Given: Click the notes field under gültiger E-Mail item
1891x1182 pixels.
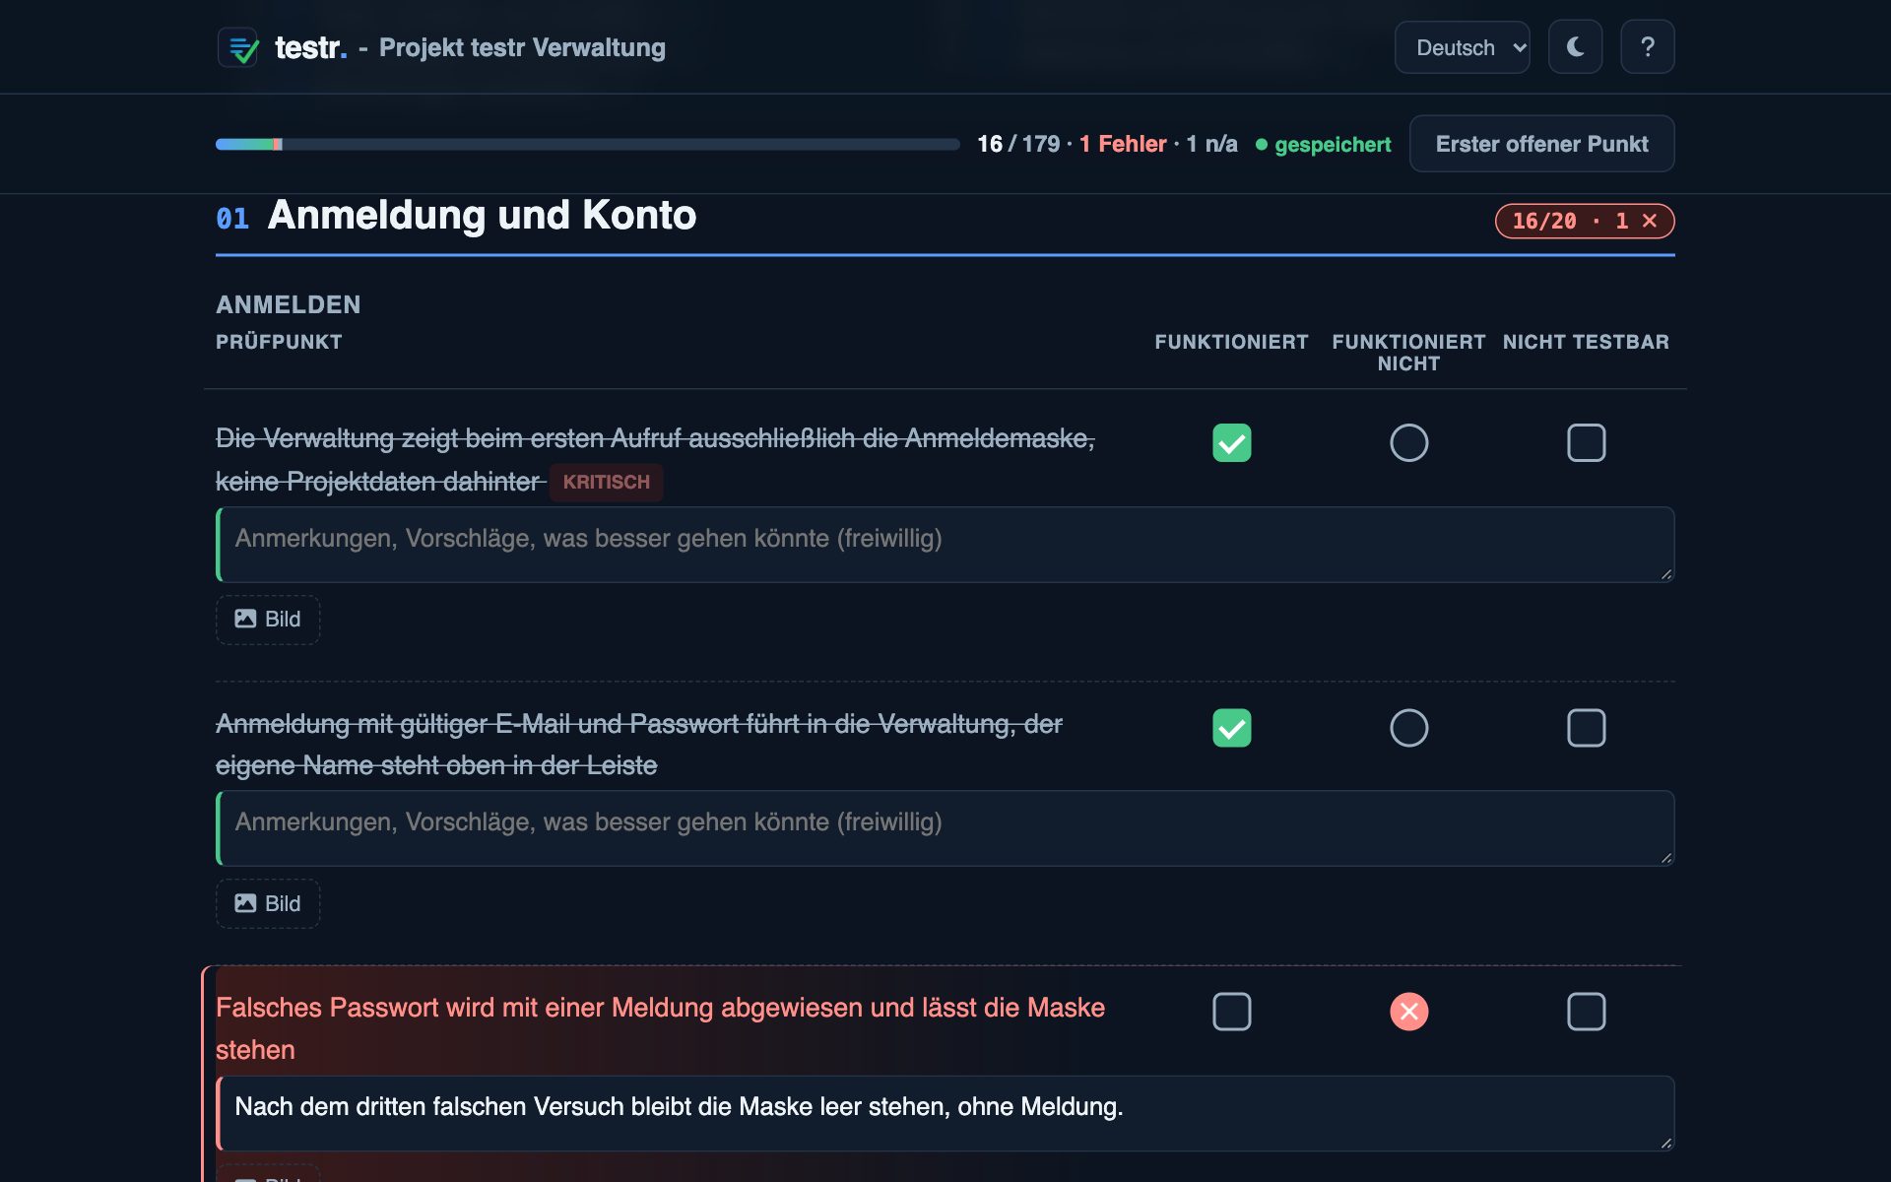Looking at the screenshot, I should coord(945,828).
